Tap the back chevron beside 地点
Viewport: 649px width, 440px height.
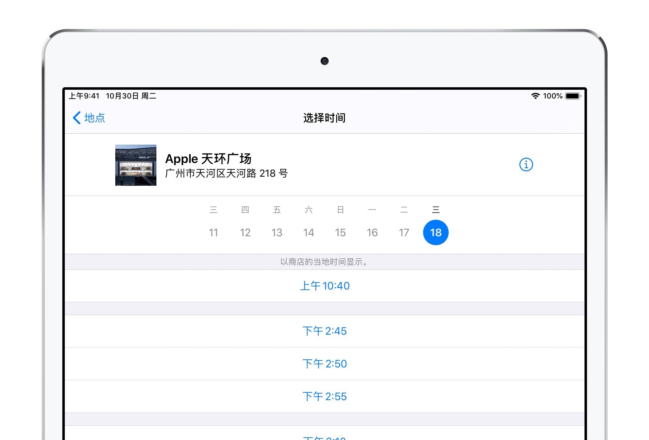(77, 118)
